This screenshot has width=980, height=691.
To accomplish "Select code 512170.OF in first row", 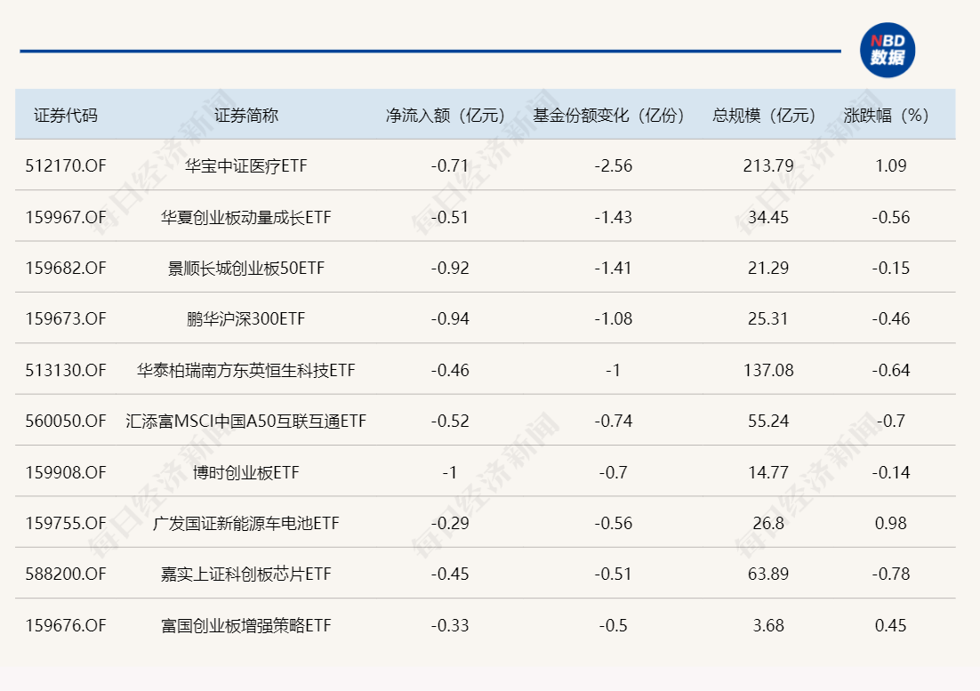I will click(x=63, y=165).
